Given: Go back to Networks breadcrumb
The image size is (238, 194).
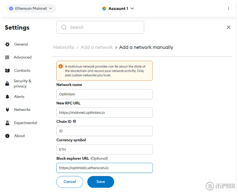Looking at the screenshot, I should point(64,47).
